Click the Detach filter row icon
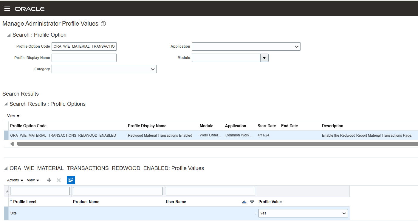This screenshot has width=418, height=221. pyautogui.click(x=7, y=191)
